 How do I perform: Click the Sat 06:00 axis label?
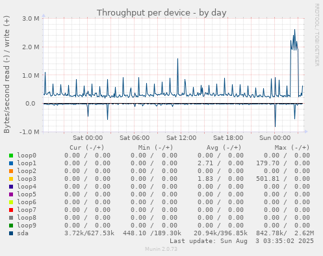coord(135,138)
